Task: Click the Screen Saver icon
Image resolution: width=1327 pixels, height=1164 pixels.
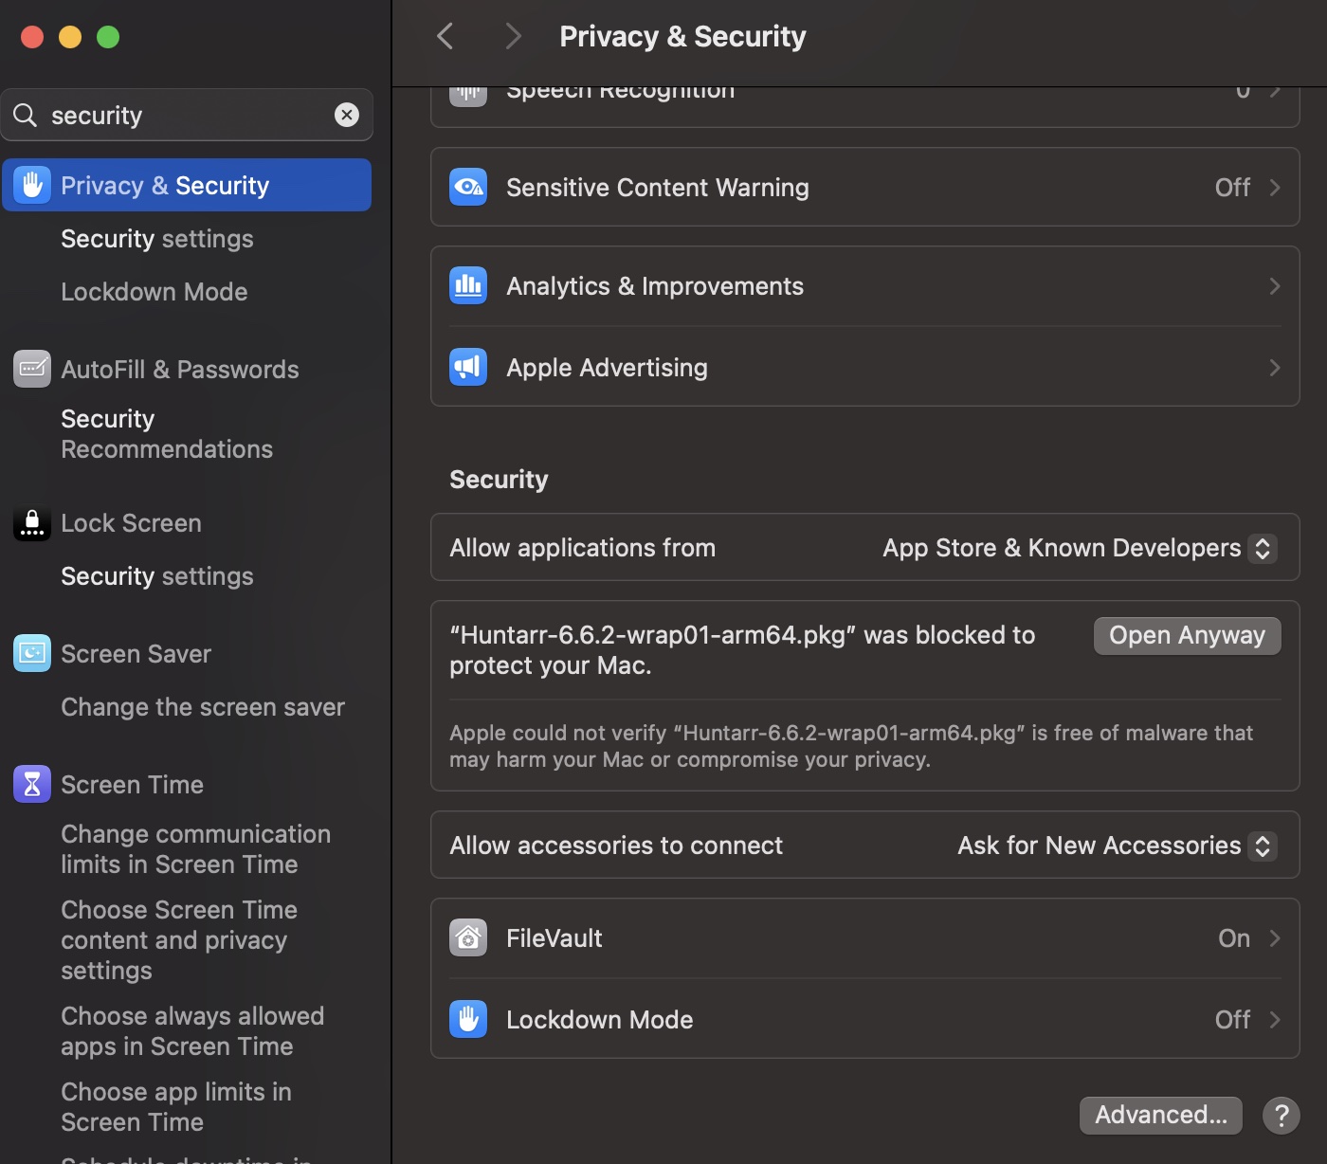Action: (32, 653)
